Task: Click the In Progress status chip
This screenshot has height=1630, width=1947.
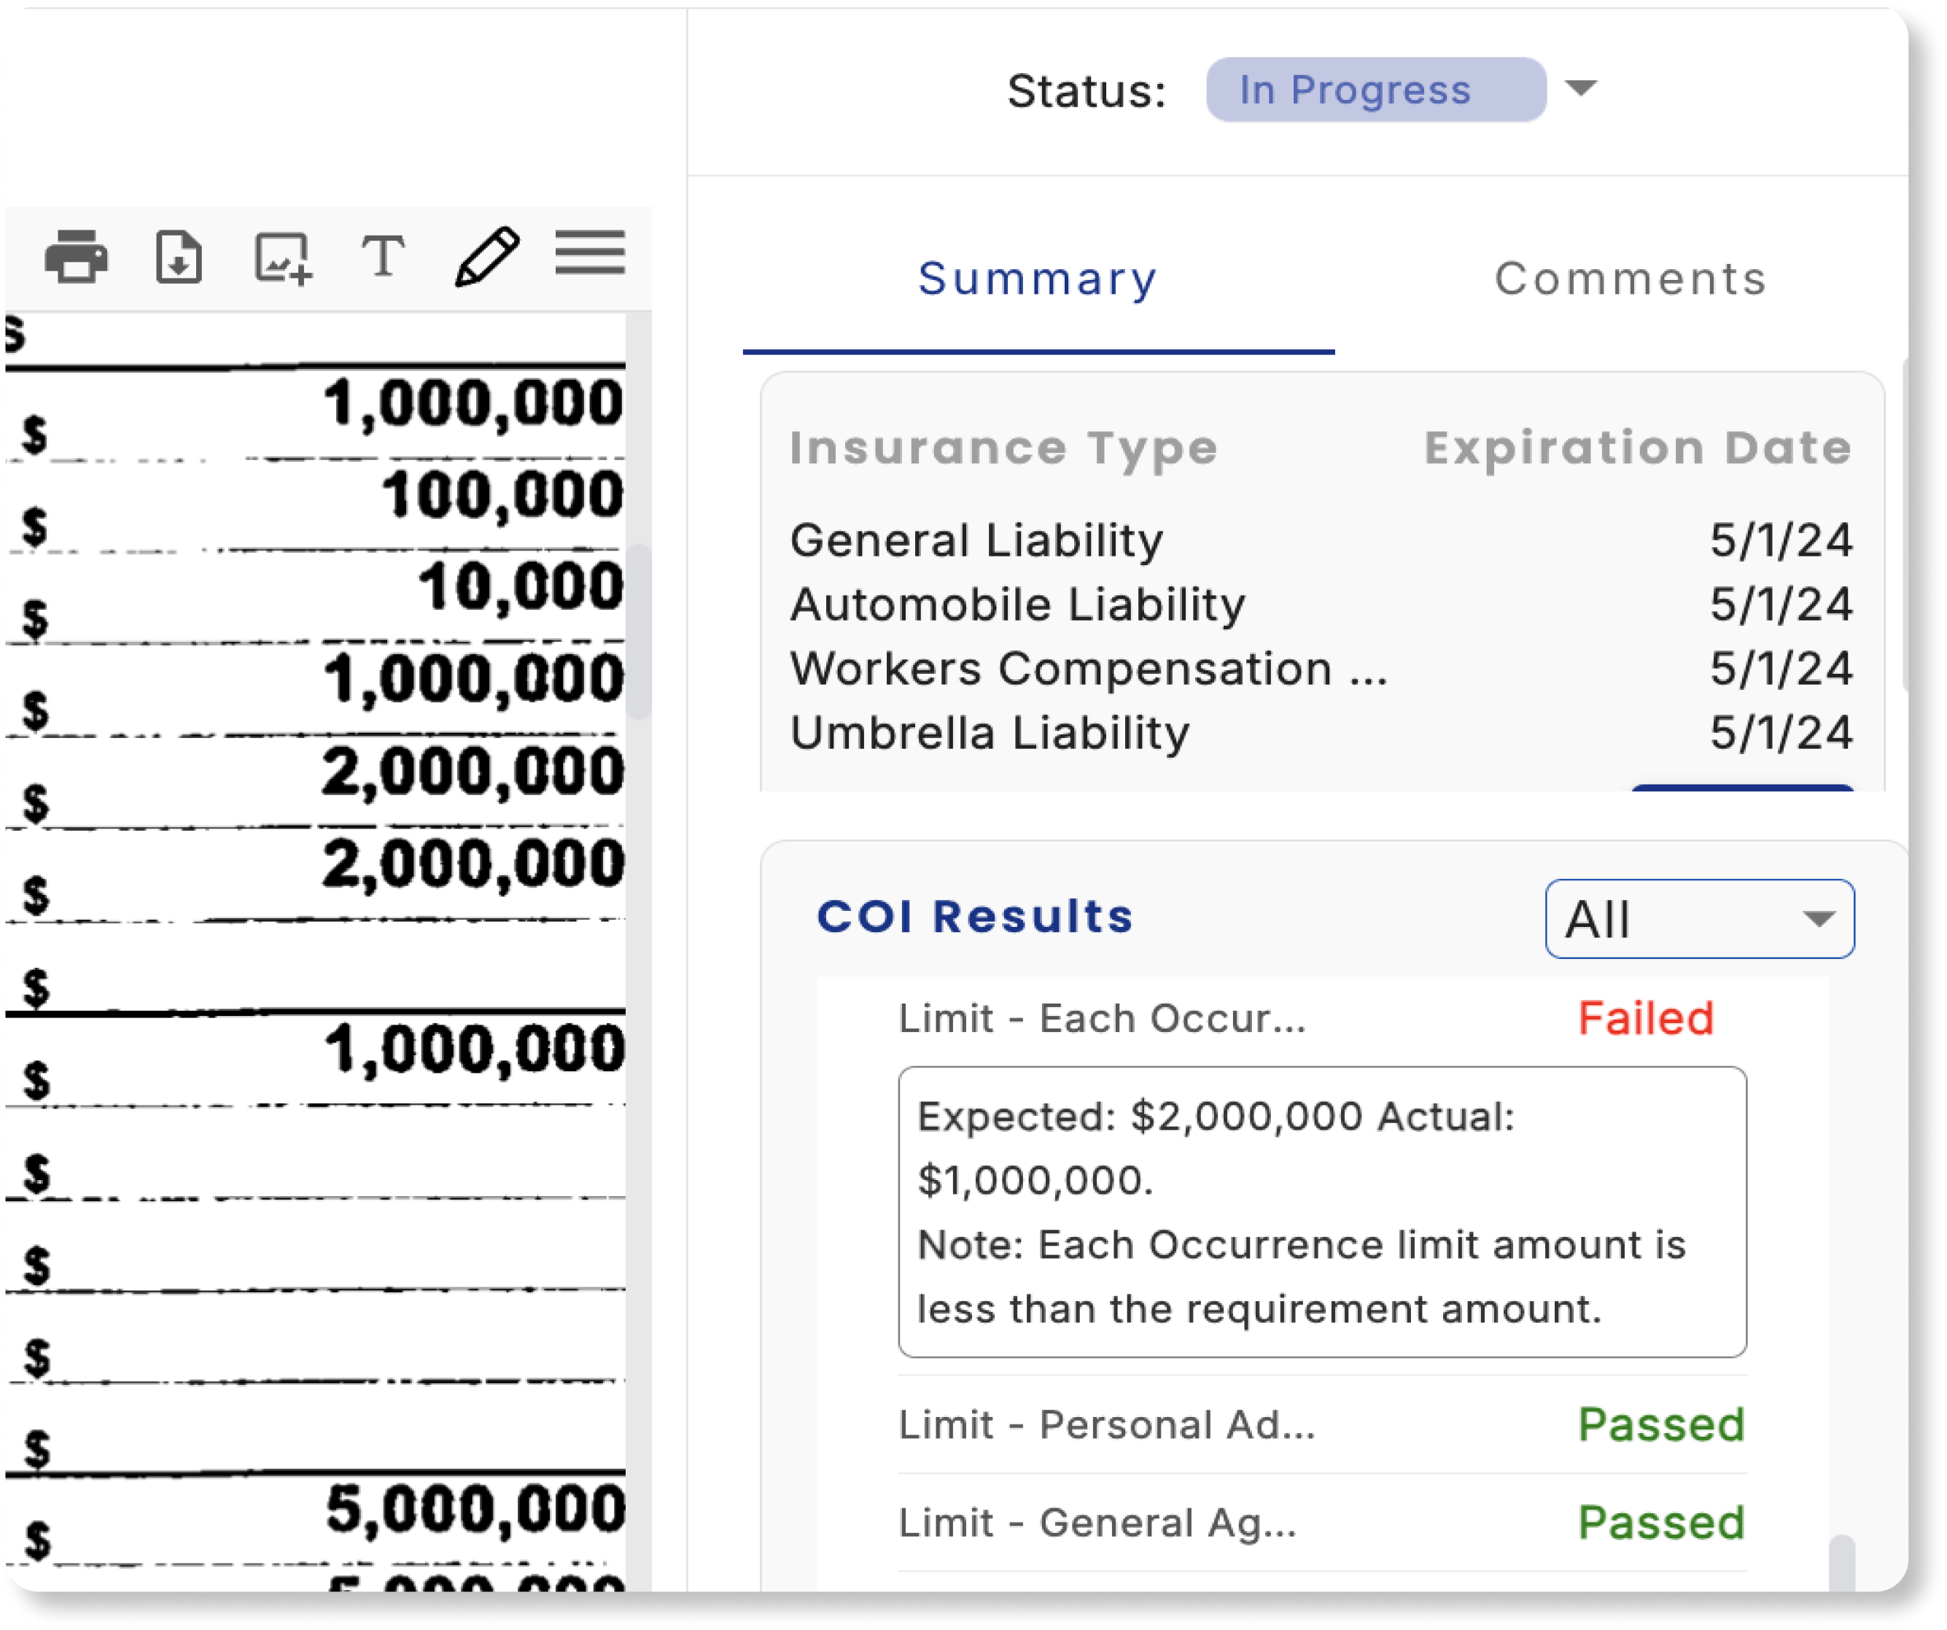Action: click(x=1375, y=90)
